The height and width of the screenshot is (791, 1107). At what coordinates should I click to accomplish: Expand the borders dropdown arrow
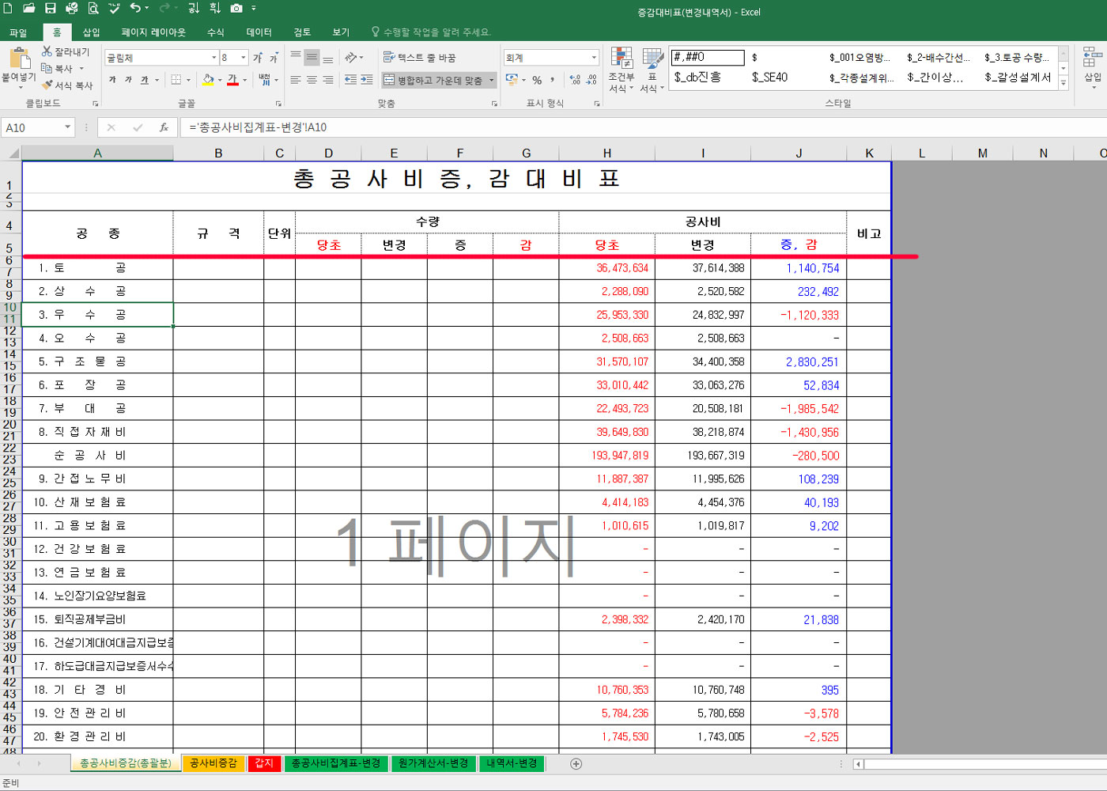[x=188, y=80]
